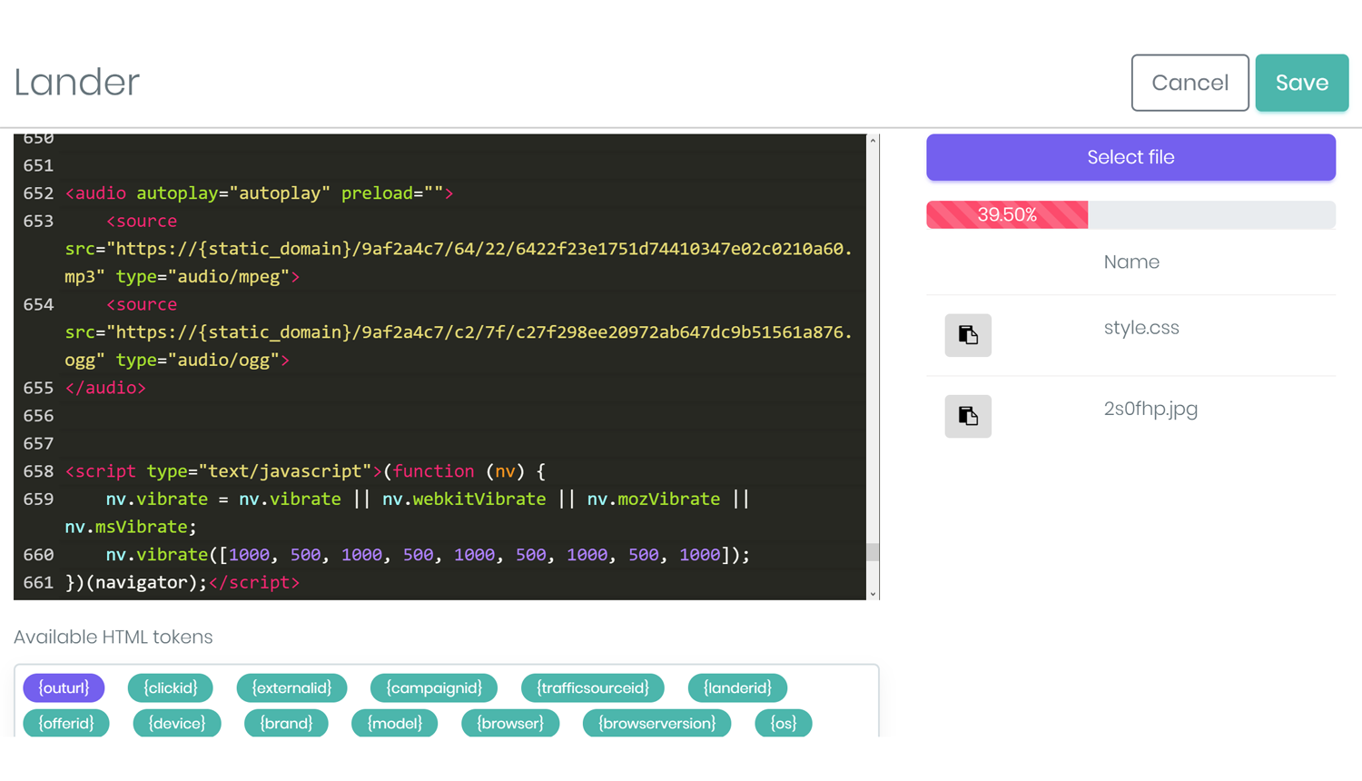The height and width of the screenshot is (781, 1362).
Task: Insert the {campaignid} token
Action: (433, 687)
